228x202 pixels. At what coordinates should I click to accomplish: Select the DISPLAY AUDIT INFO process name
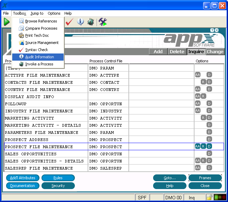[x=30, y=97]
